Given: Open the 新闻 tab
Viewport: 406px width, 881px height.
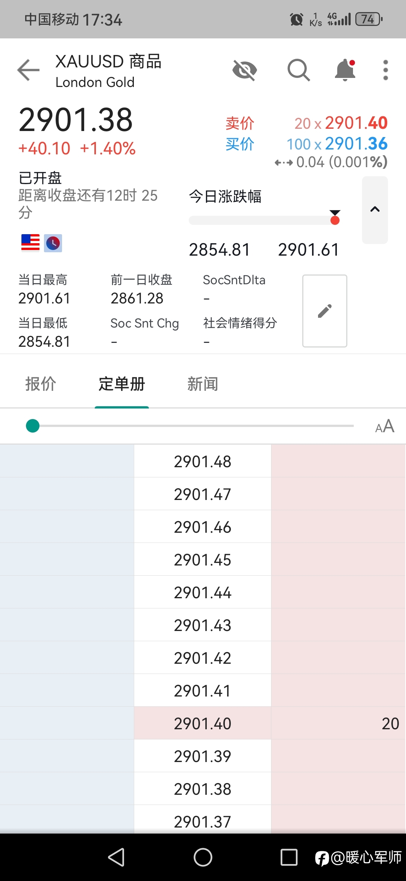Looking at the screenshot, I should click(203, 384).
